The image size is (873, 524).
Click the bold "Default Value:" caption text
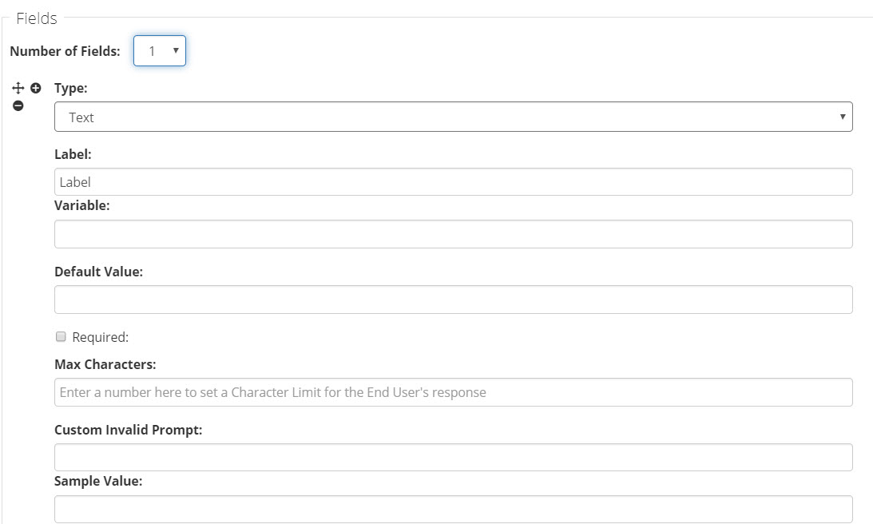coord(98,272)
